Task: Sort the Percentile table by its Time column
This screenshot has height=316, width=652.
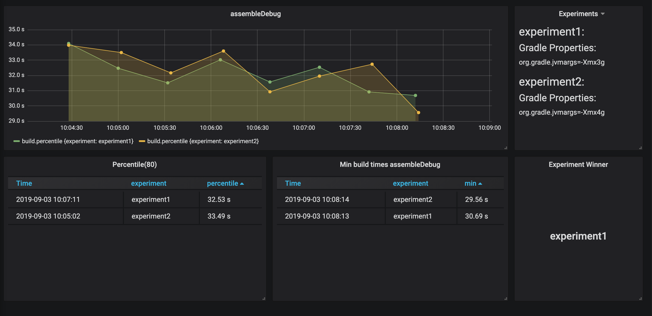Action: (x=24, y=183)
